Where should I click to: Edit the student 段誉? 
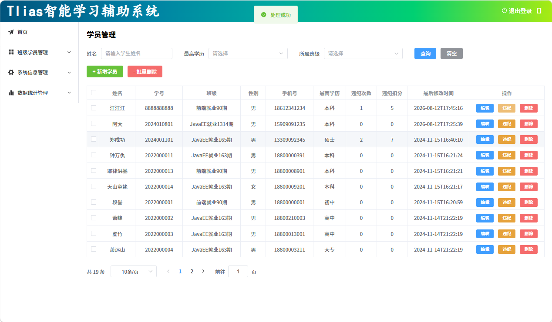[x=485, y=202]
